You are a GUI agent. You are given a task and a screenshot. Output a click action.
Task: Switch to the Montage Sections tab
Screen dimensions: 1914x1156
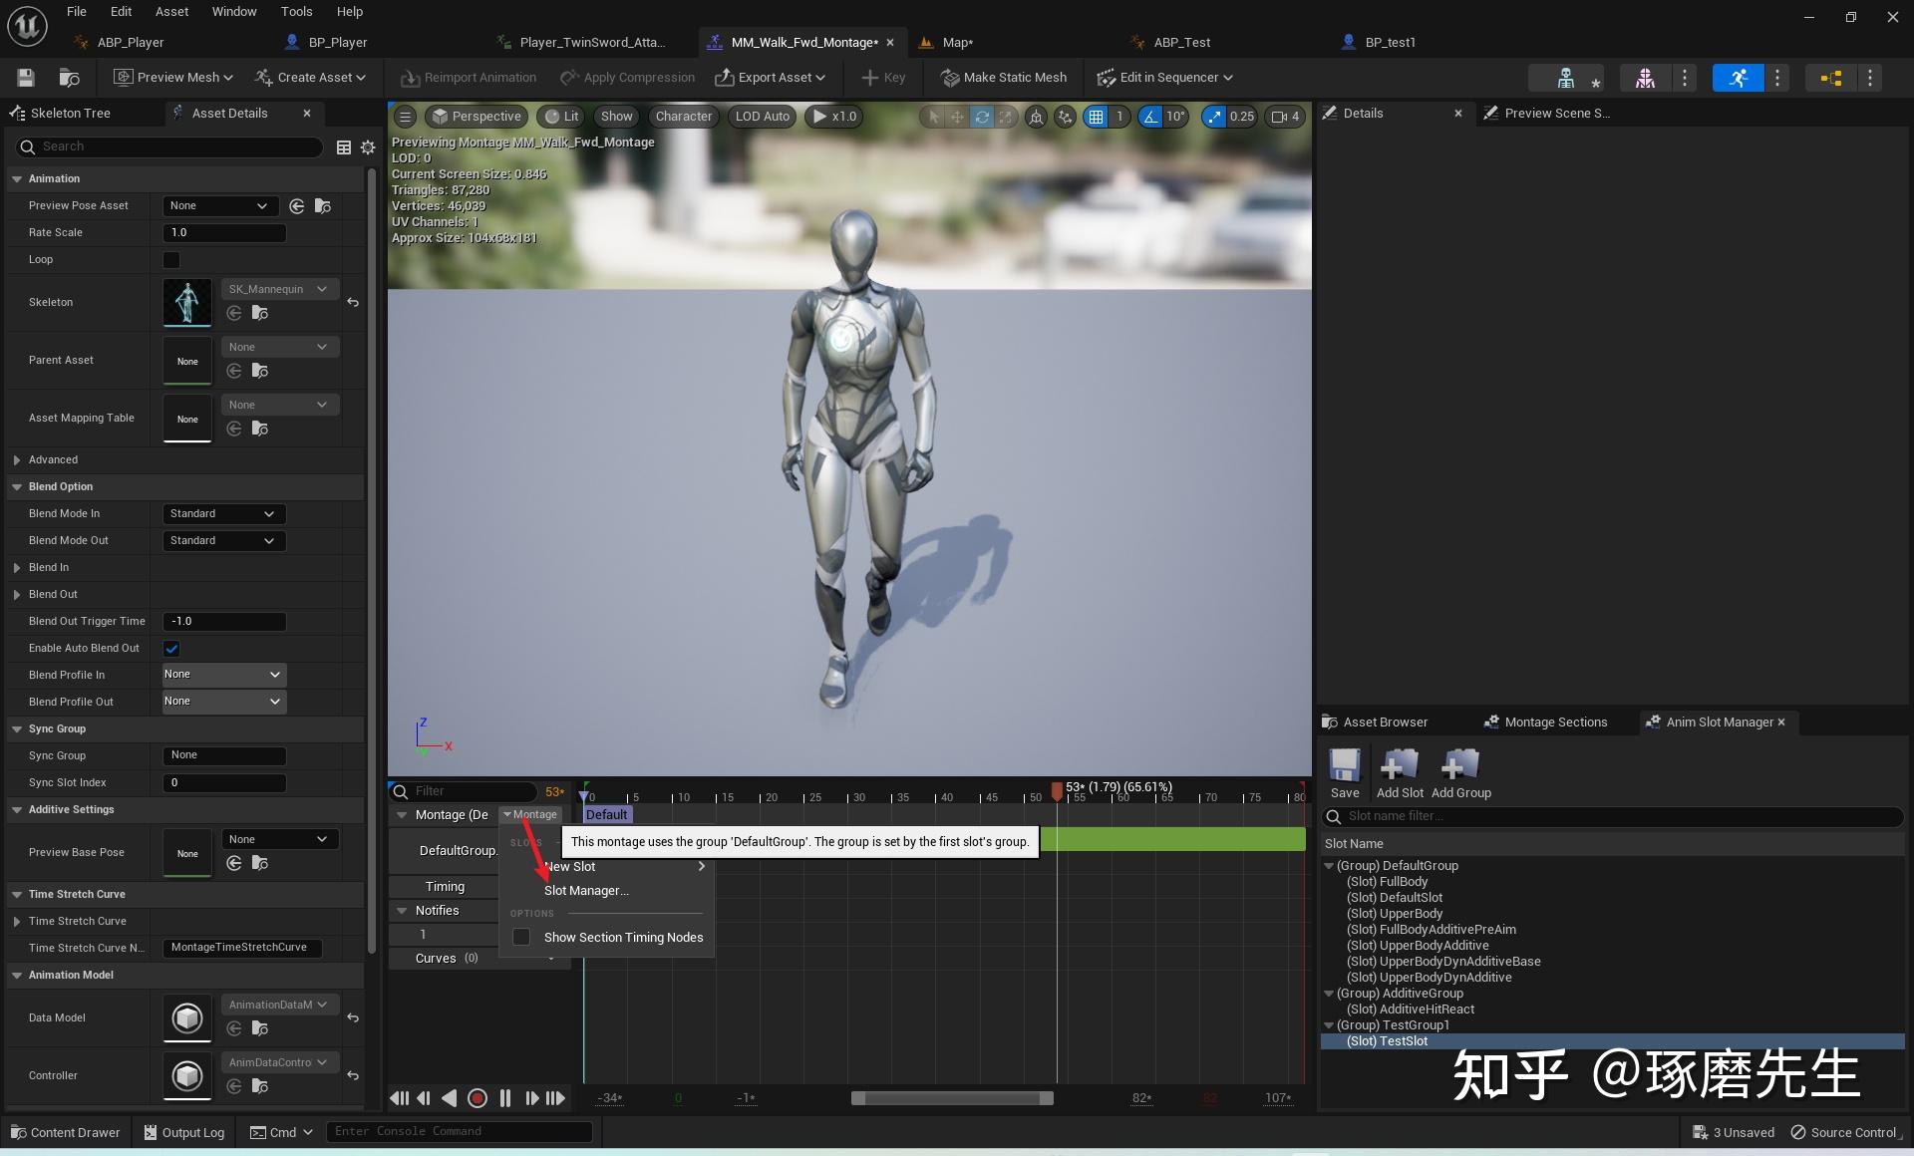click(x=1554, y=722)
